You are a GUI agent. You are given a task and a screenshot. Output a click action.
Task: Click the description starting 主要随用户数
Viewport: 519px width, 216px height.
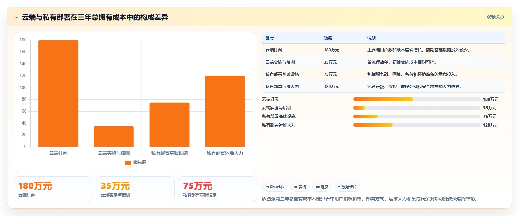[419, 50]
